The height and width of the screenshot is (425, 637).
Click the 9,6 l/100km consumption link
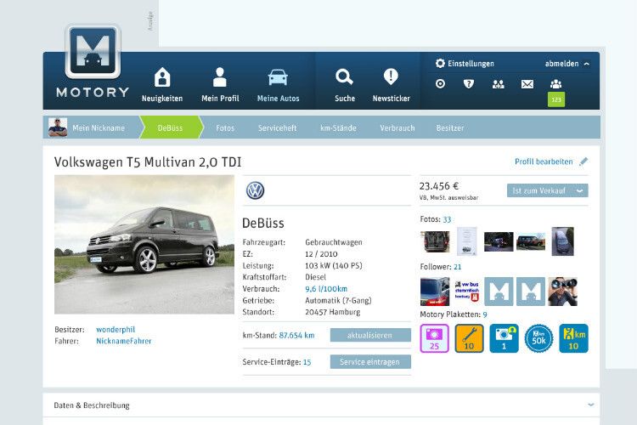tap(326, 289)
